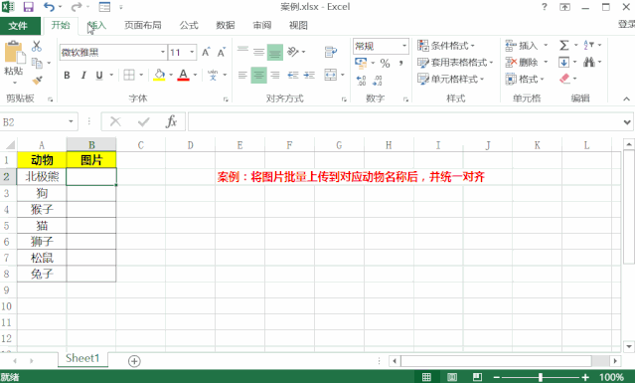635x383 pixels.
Task: Apply percent style to the cell
Action: click(385, 64)
